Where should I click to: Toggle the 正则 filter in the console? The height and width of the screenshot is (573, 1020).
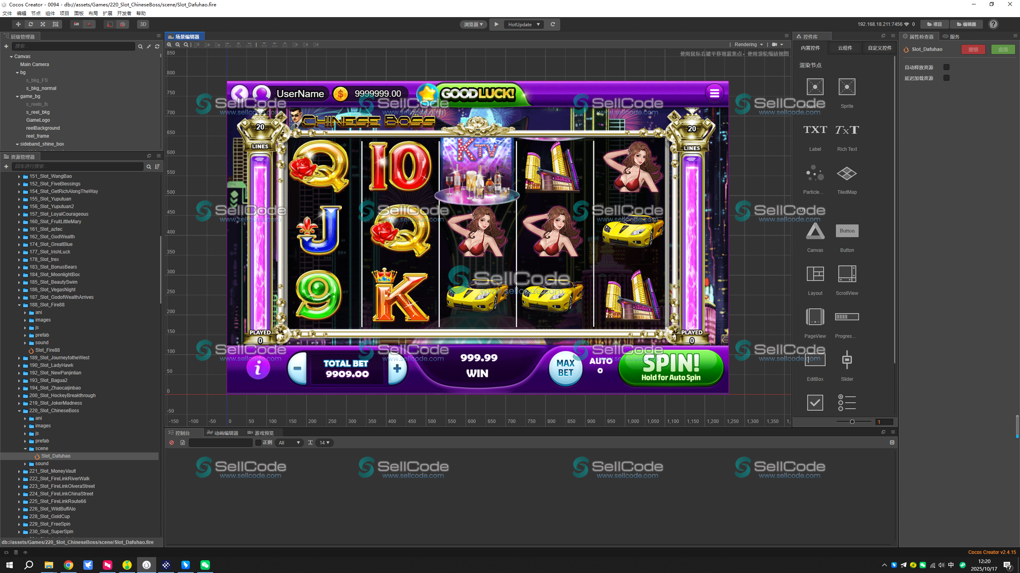tap(258, 442)
